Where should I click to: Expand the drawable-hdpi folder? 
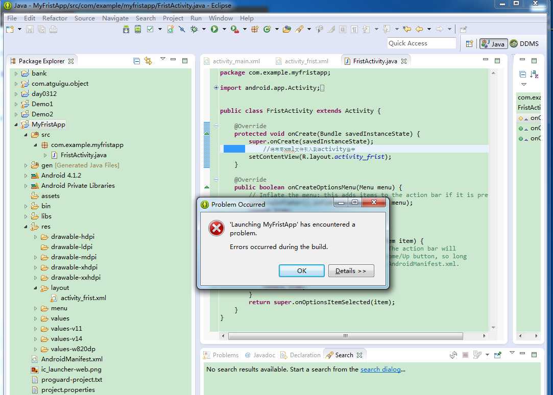35,237
